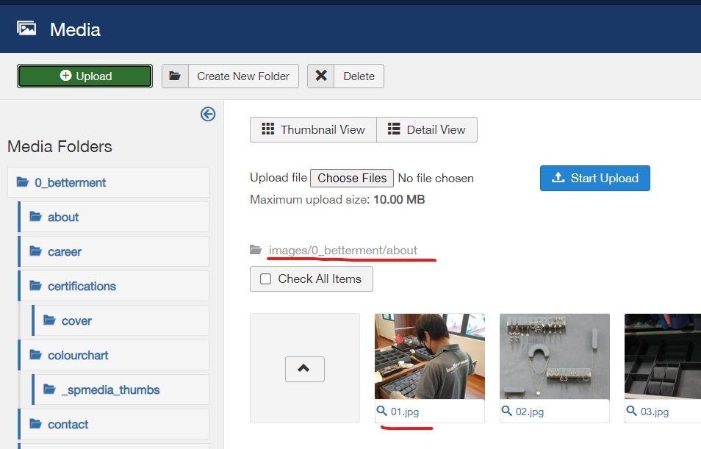Click the folder icon beside Create New Folder
The width and height of the screenshot is (701, 449).
pyautogui.click(x=175, y=76)
